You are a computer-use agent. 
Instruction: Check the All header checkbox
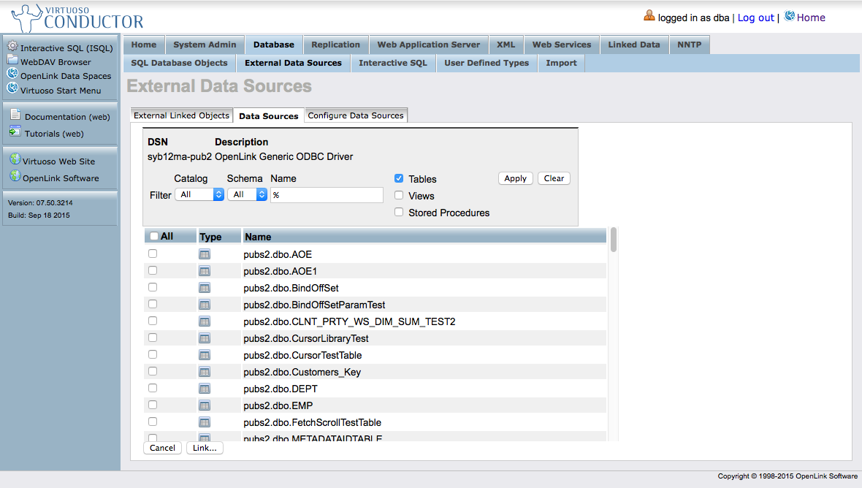[x=154, y=236]
